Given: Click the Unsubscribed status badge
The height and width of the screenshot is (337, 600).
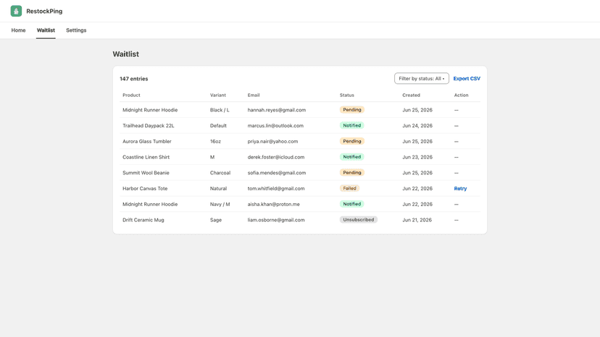Looking at the screenshot, I should point(358,220).
